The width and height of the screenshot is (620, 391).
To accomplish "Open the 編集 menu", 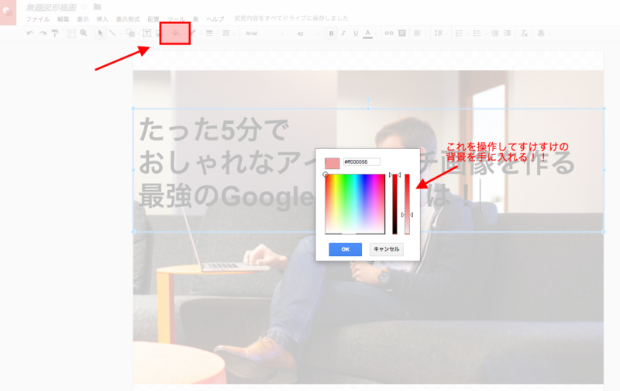I will 63,19.
